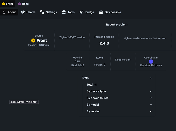Click the Report problem link

[116, 25]
